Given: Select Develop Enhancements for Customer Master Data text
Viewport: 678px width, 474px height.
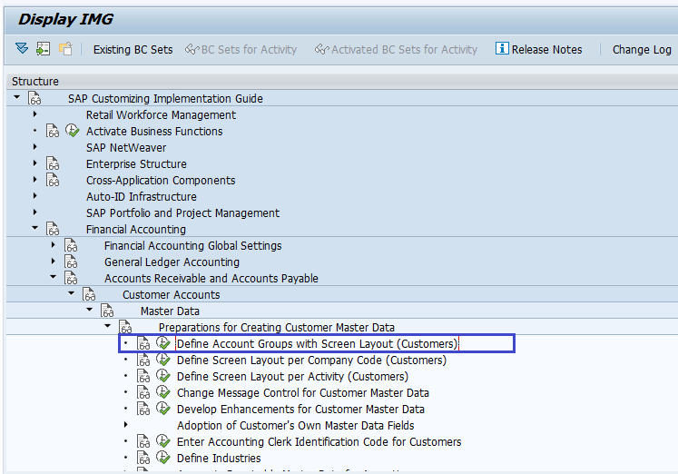Looking at the screenshot, I should pos(300,410).
